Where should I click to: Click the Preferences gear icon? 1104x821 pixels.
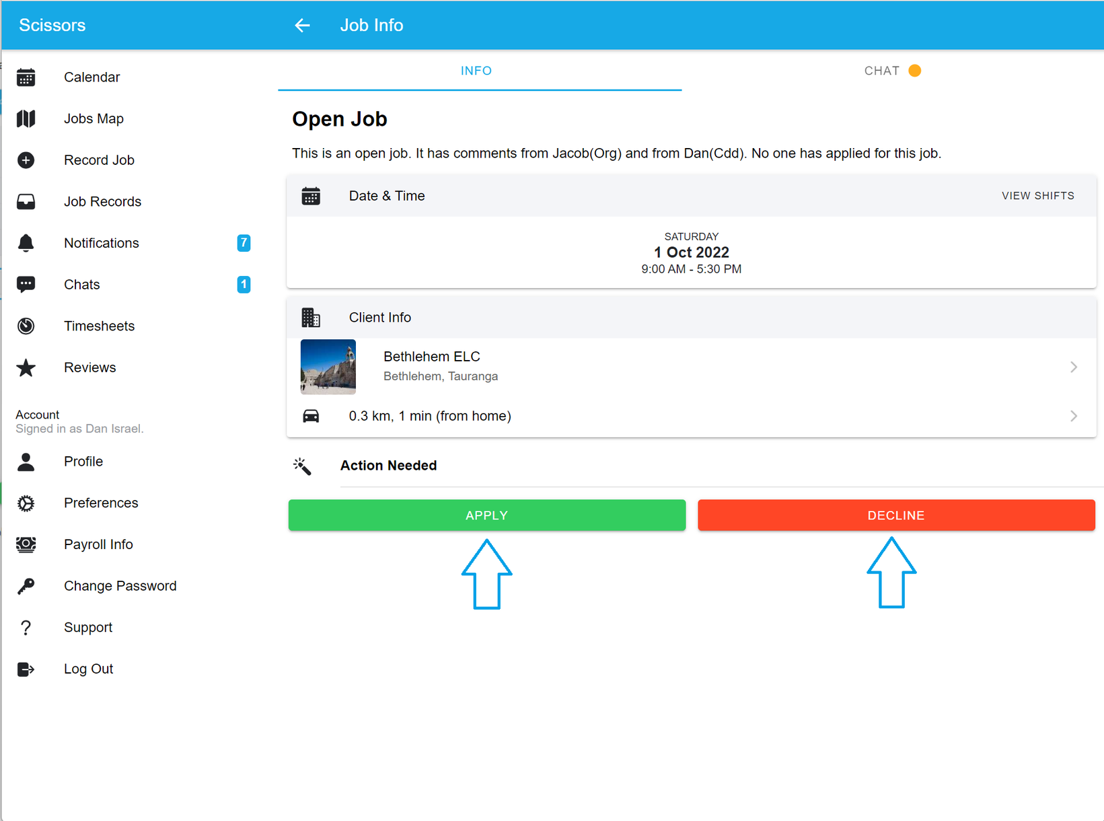pos(26,503)
